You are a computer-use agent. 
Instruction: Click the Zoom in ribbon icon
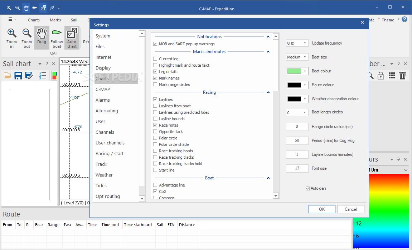(x=11, y=38)
